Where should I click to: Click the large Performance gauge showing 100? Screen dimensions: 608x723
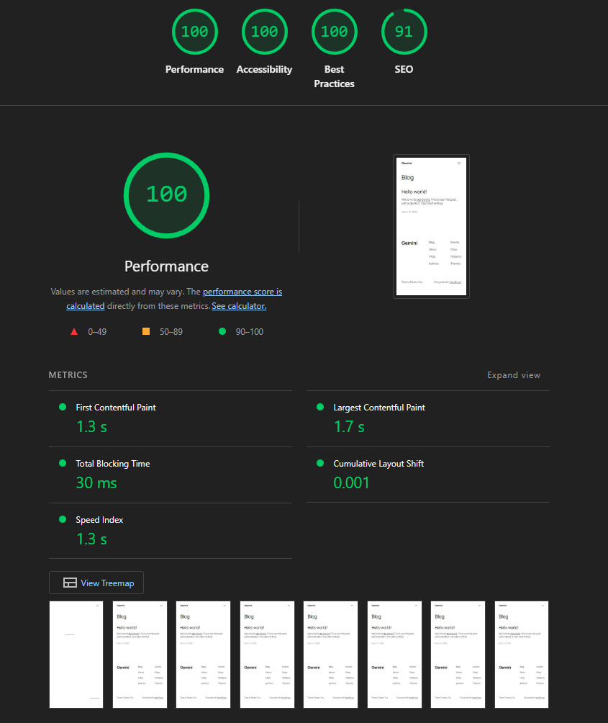click(166, 194)
